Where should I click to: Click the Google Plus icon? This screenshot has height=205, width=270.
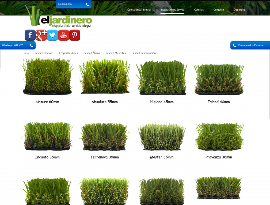41,35
